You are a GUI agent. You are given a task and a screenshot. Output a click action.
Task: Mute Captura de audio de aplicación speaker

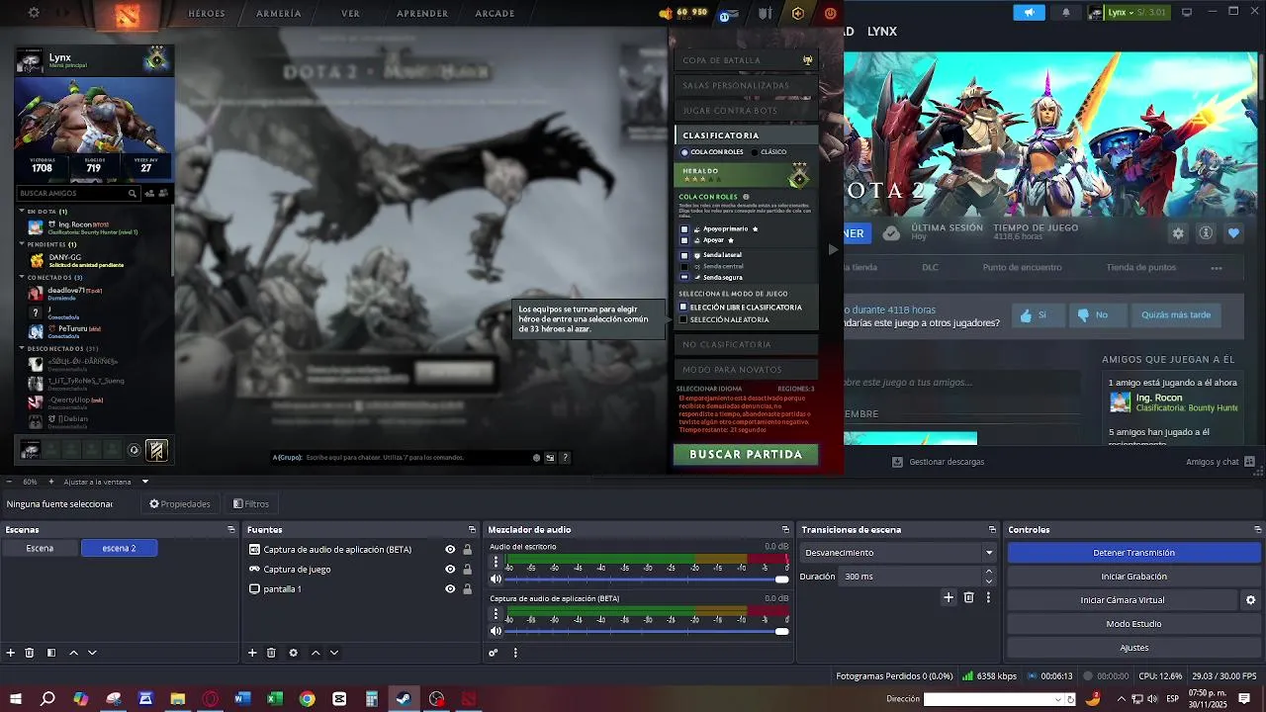coord(497,631)
